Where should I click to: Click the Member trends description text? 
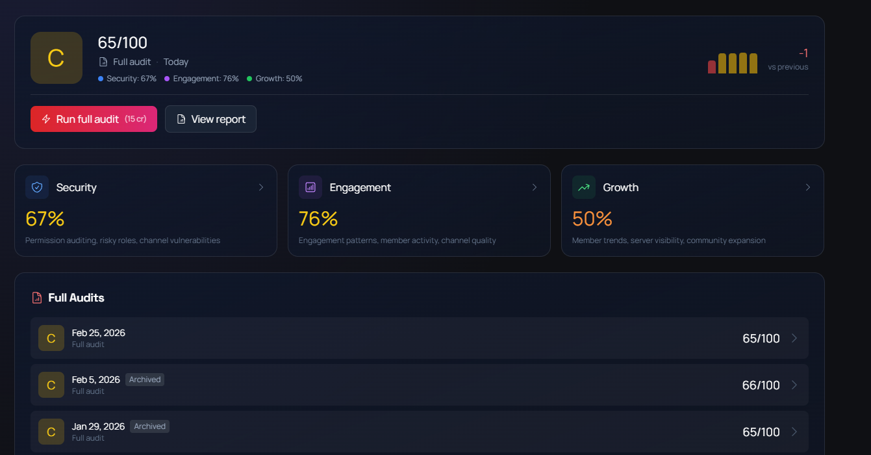(x=669, y=240)
